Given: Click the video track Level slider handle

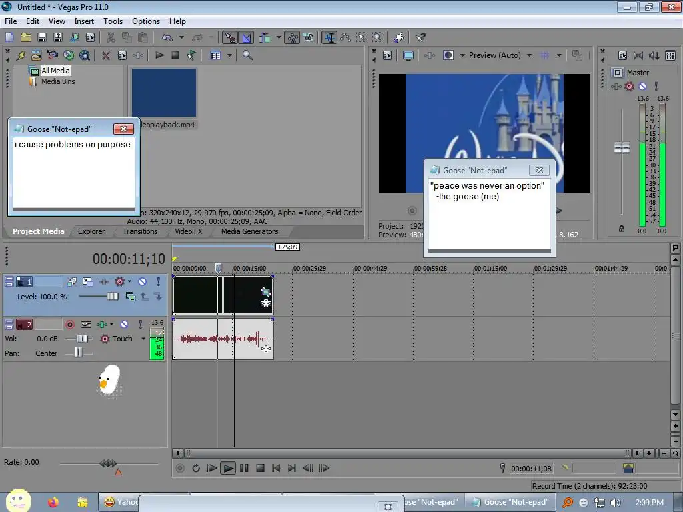Looking at the screenshot, I should (x=113, y=297).
